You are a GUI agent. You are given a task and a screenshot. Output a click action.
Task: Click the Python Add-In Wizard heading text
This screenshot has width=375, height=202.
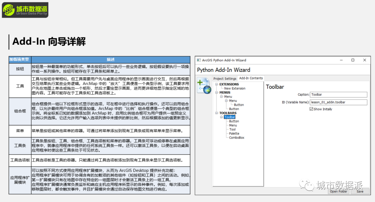[224, 70]
